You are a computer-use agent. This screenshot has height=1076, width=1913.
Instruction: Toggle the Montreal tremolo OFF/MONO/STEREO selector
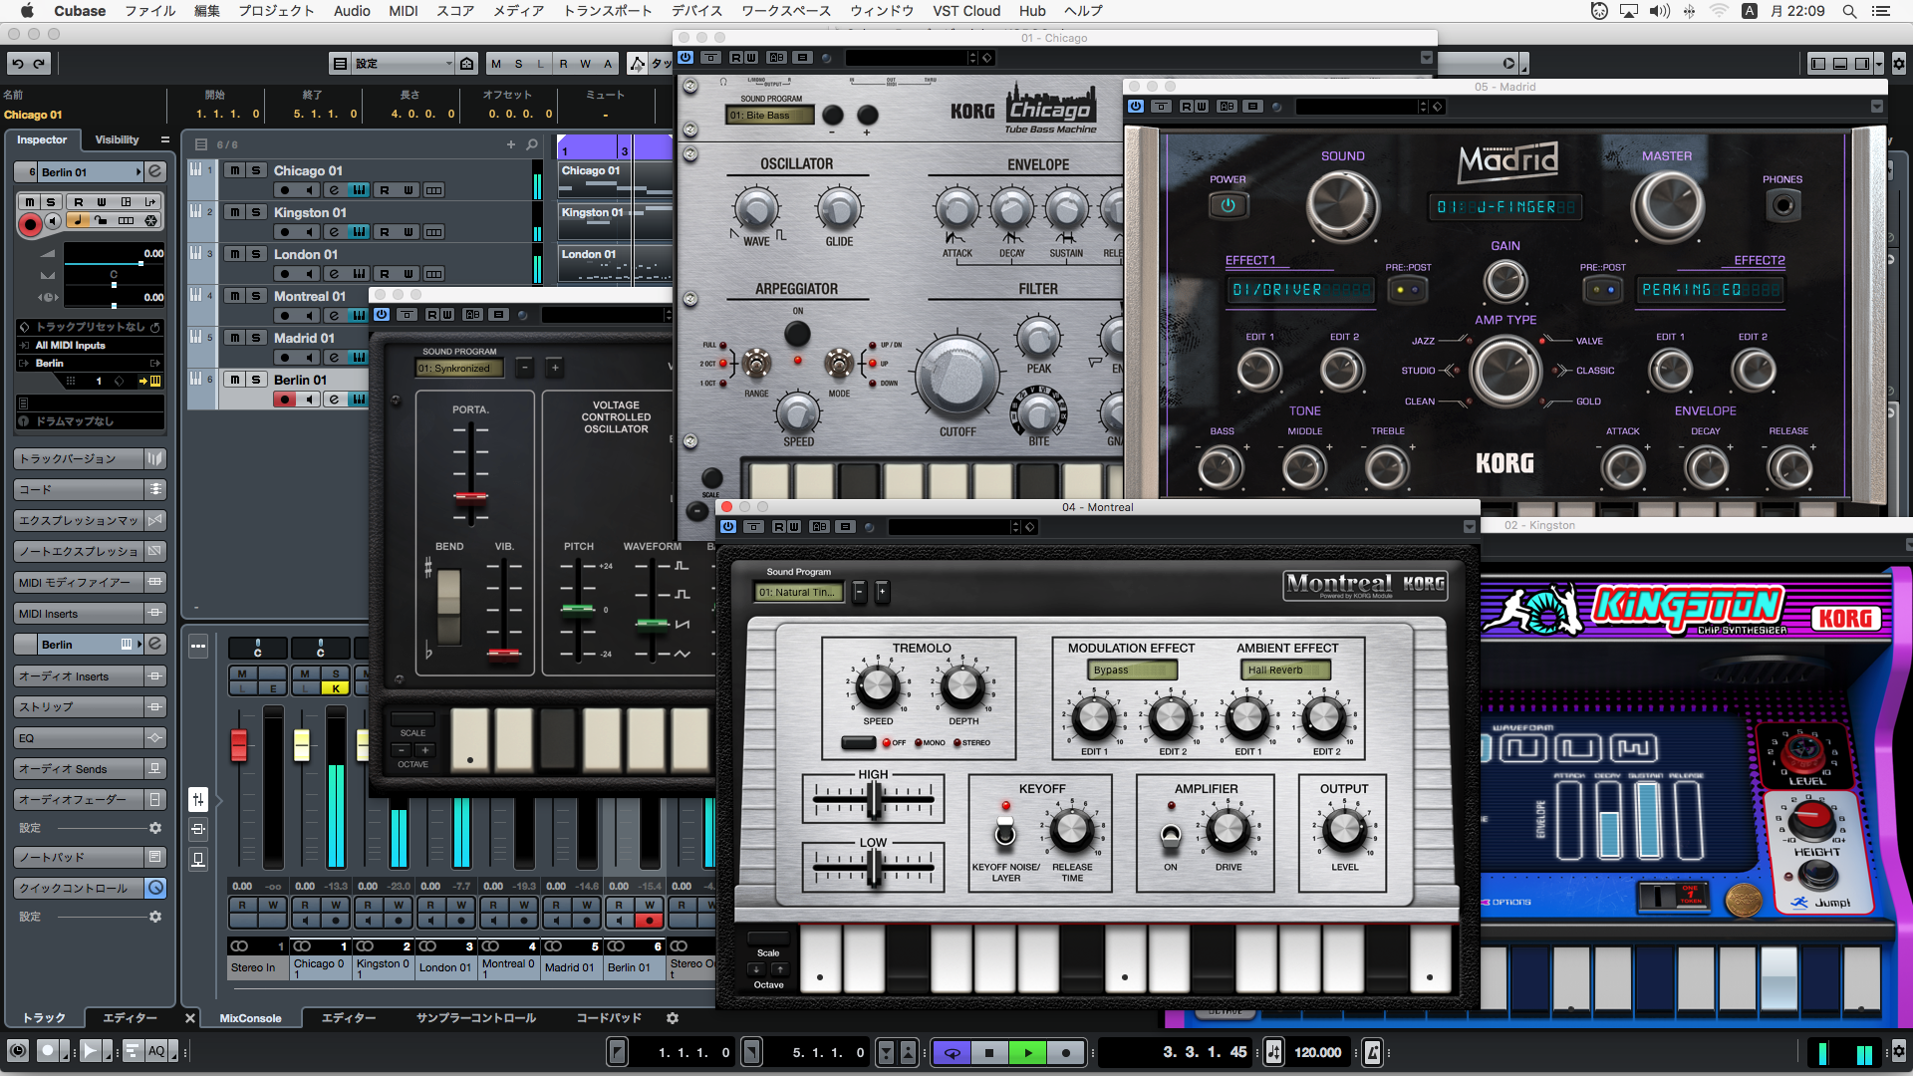tap(858, 742)
